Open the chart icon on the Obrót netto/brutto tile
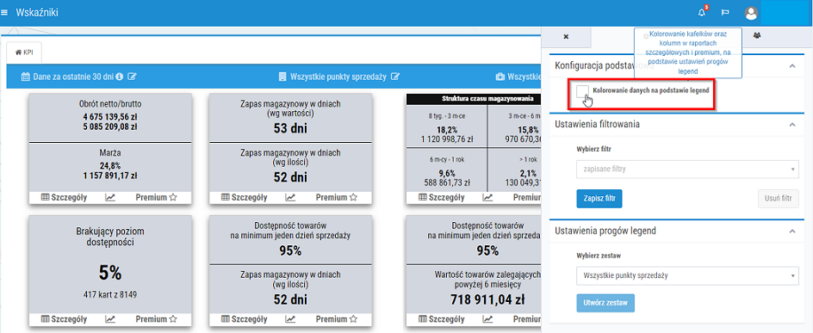813x333 pixels. pyautogui.click(x=110, y=197)
